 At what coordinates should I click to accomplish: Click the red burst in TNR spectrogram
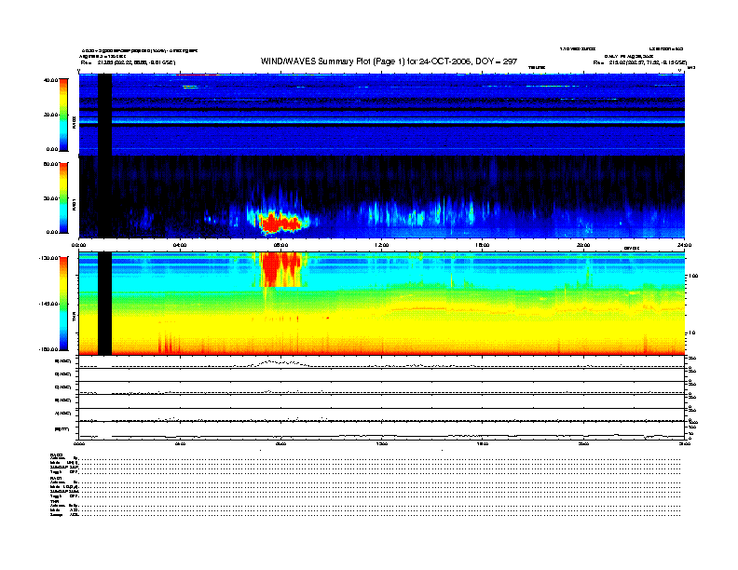(281, 269)
